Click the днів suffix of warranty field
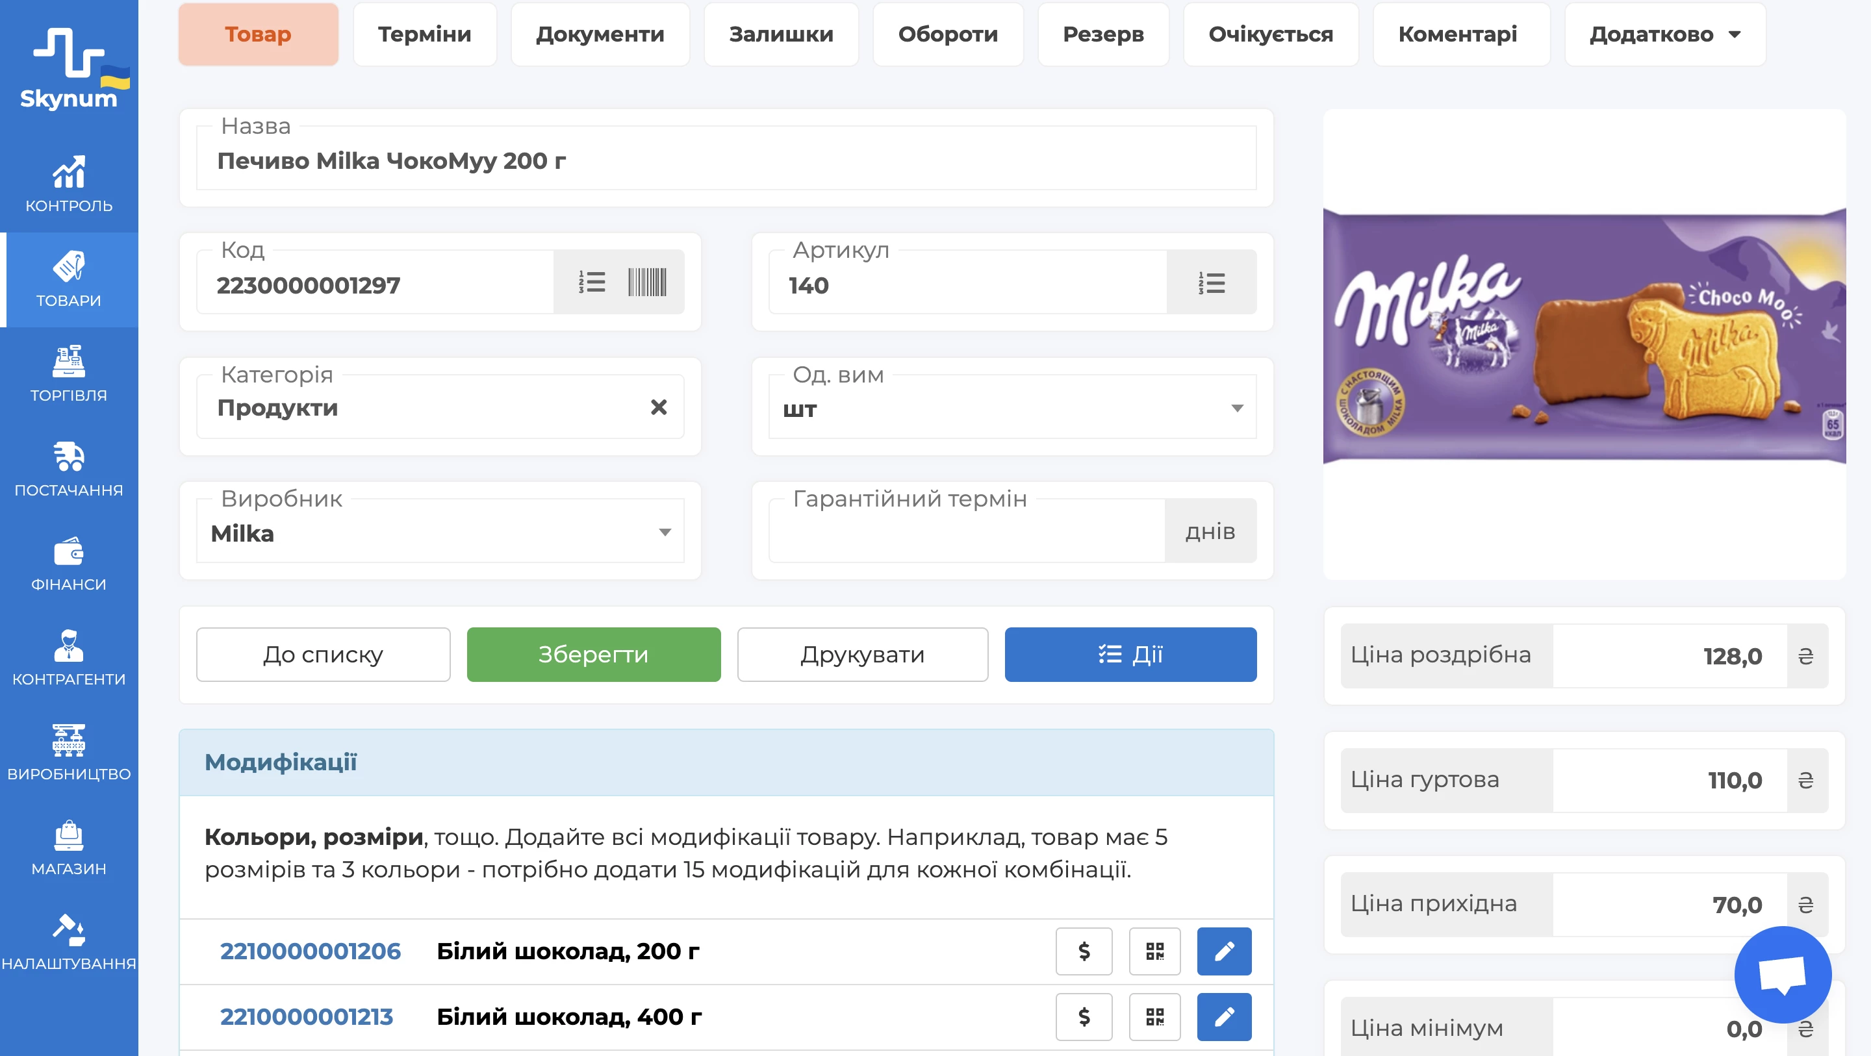The width and height of the screenshot is (1871, 1056). (1211, 532)
